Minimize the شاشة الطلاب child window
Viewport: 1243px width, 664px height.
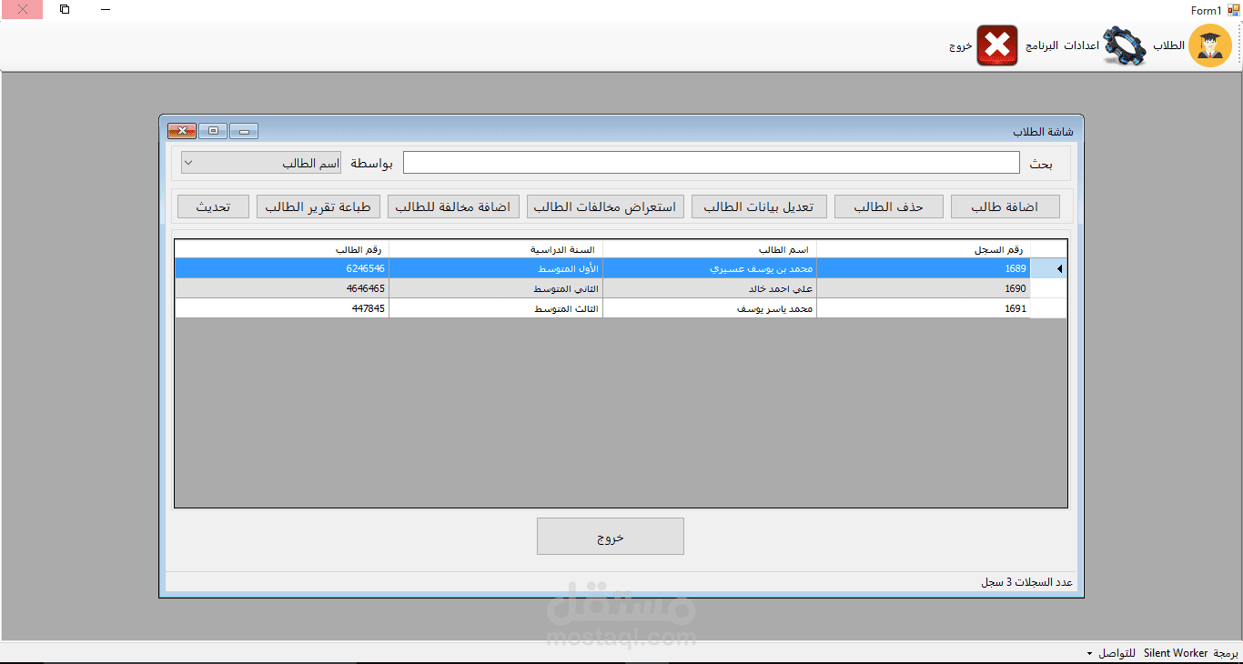[244, 131]
